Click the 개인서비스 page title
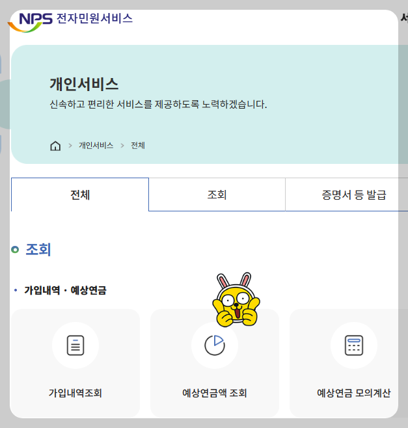The width and height of the screenshot is (408, 428). point(84,84)
